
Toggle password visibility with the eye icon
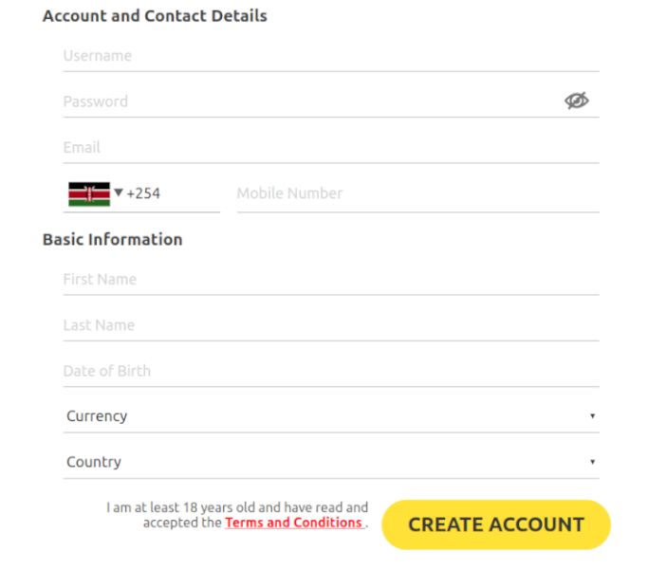577,101
